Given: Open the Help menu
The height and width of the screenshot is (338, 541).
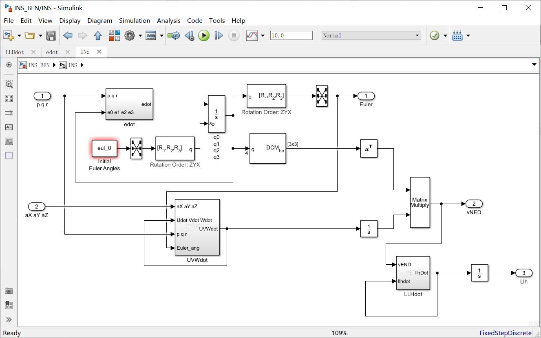Looking at the screenshot, I should (x=238, y=20).
